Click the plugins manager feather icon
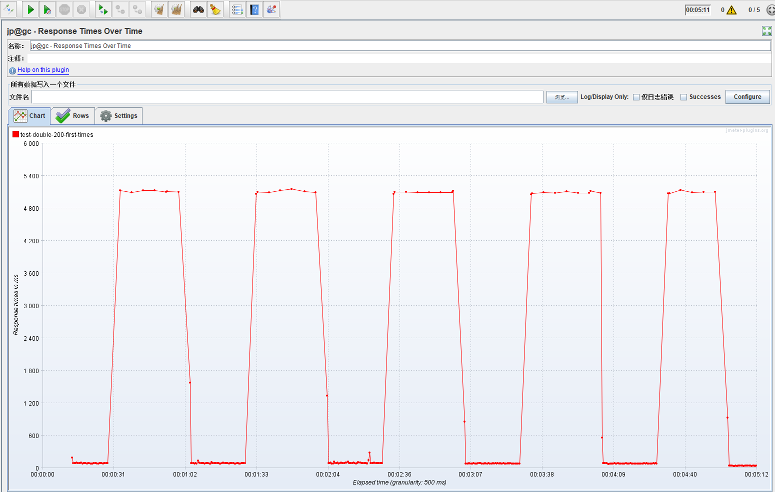775x492 pixels. click(x=271, y=9)
